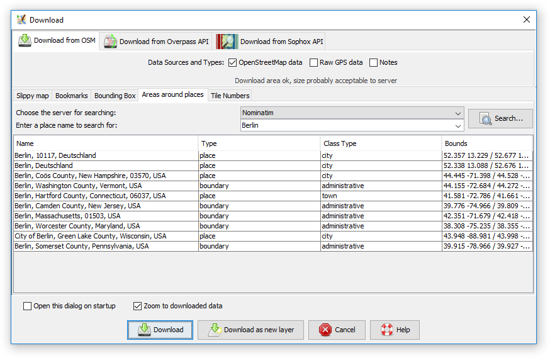Toggle Zoom to downloaded data checkbox
The width and height of the screenshot is (550, 358).
click(x=137, y=306)
